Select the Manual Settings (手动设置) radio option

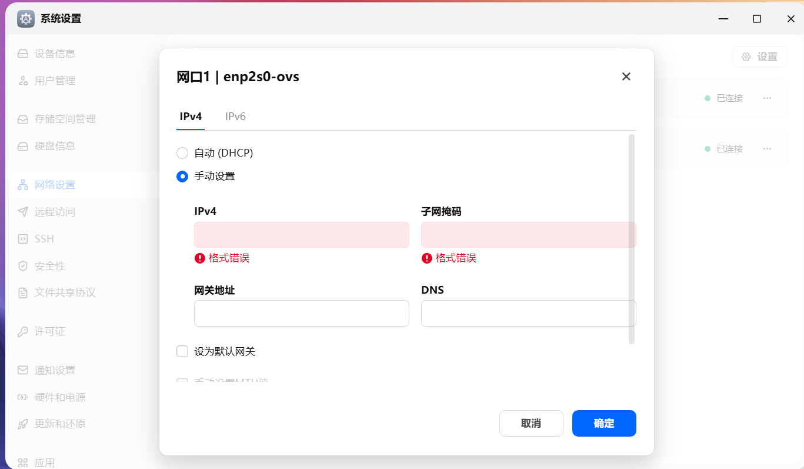(x=182, y=176)
